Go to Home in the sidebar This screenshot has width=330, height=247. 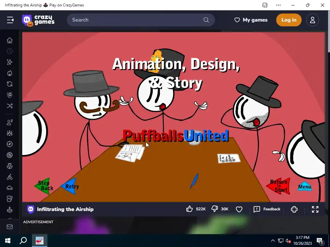coord(10,40)
